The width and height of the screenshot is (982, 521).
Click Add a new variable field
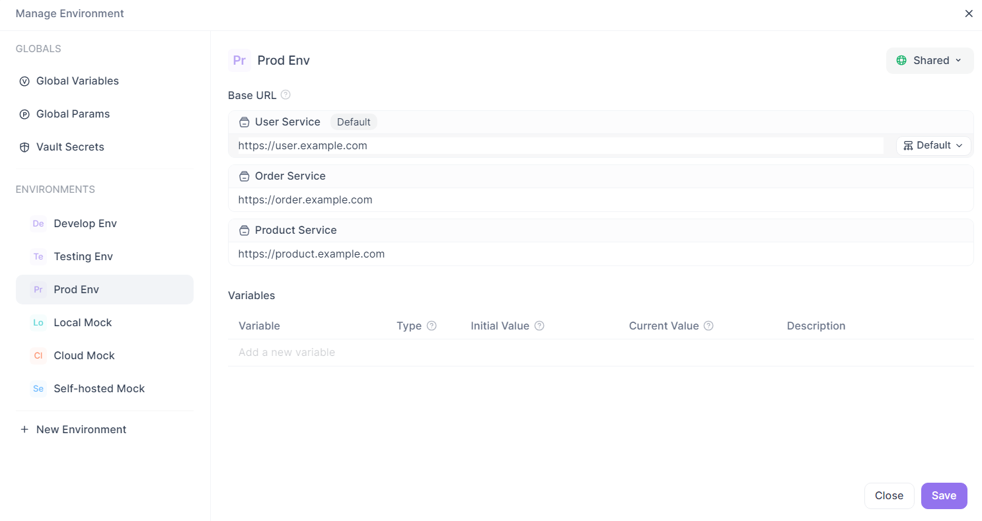click(x=601, y=353)
